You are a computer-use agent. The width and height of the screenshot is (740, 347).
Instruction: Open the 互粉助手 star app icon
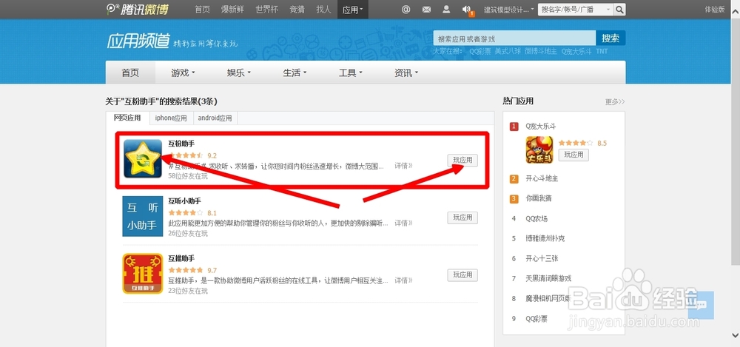[x=143, y=158]
